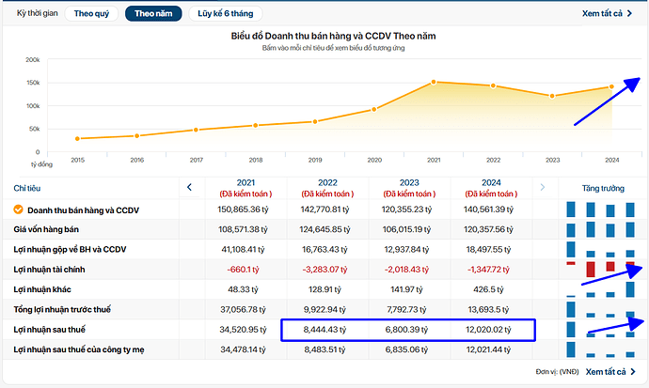This screenshot has width=649, height=388.
Task: Click growth bar chart for Doanh thu row
Action: [602, 210]
